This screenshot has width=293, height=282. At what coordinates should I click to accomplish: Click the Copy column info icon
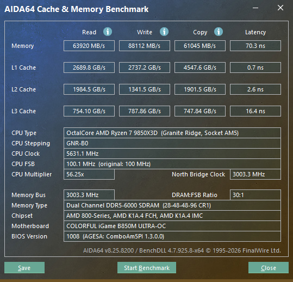click(x=219, y=32)
